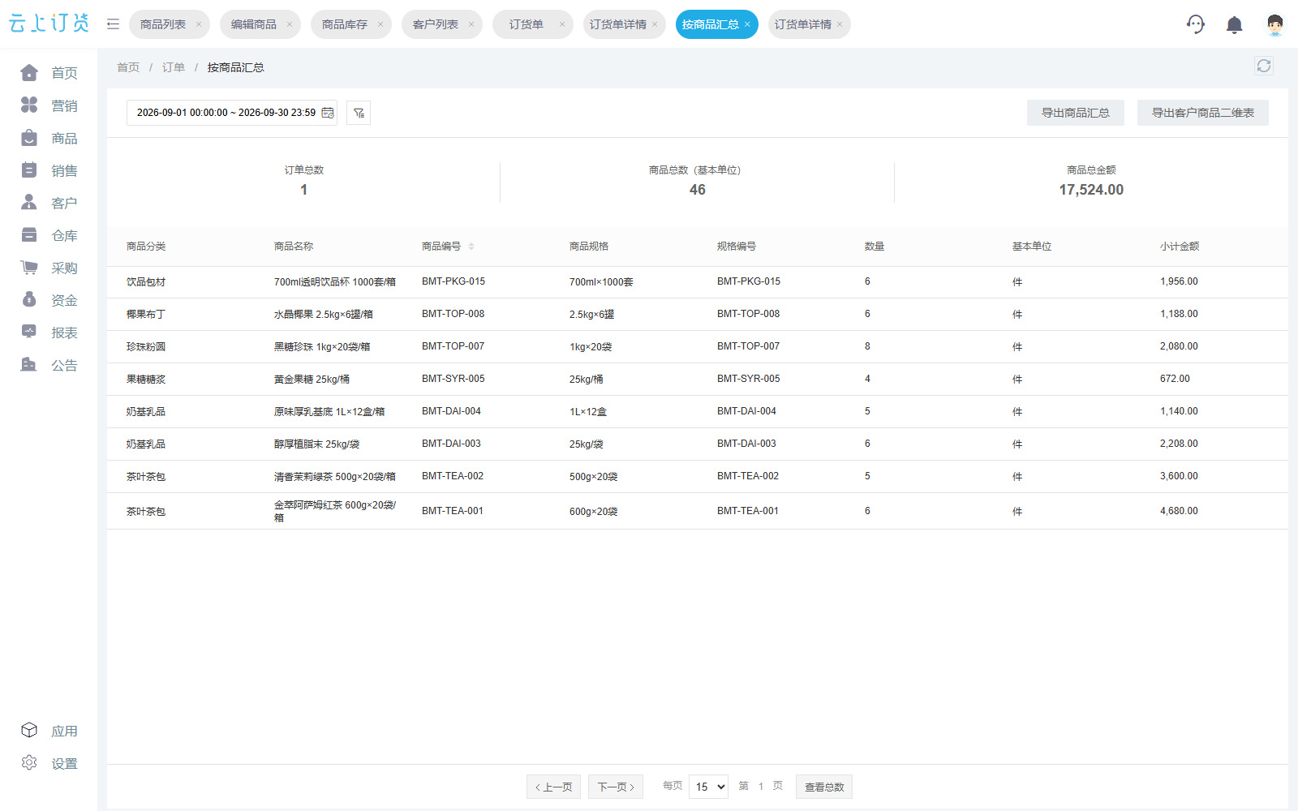Open customer service headset icon
Viewport: 1298px width, 811px height.
[x=1195, y=24]
